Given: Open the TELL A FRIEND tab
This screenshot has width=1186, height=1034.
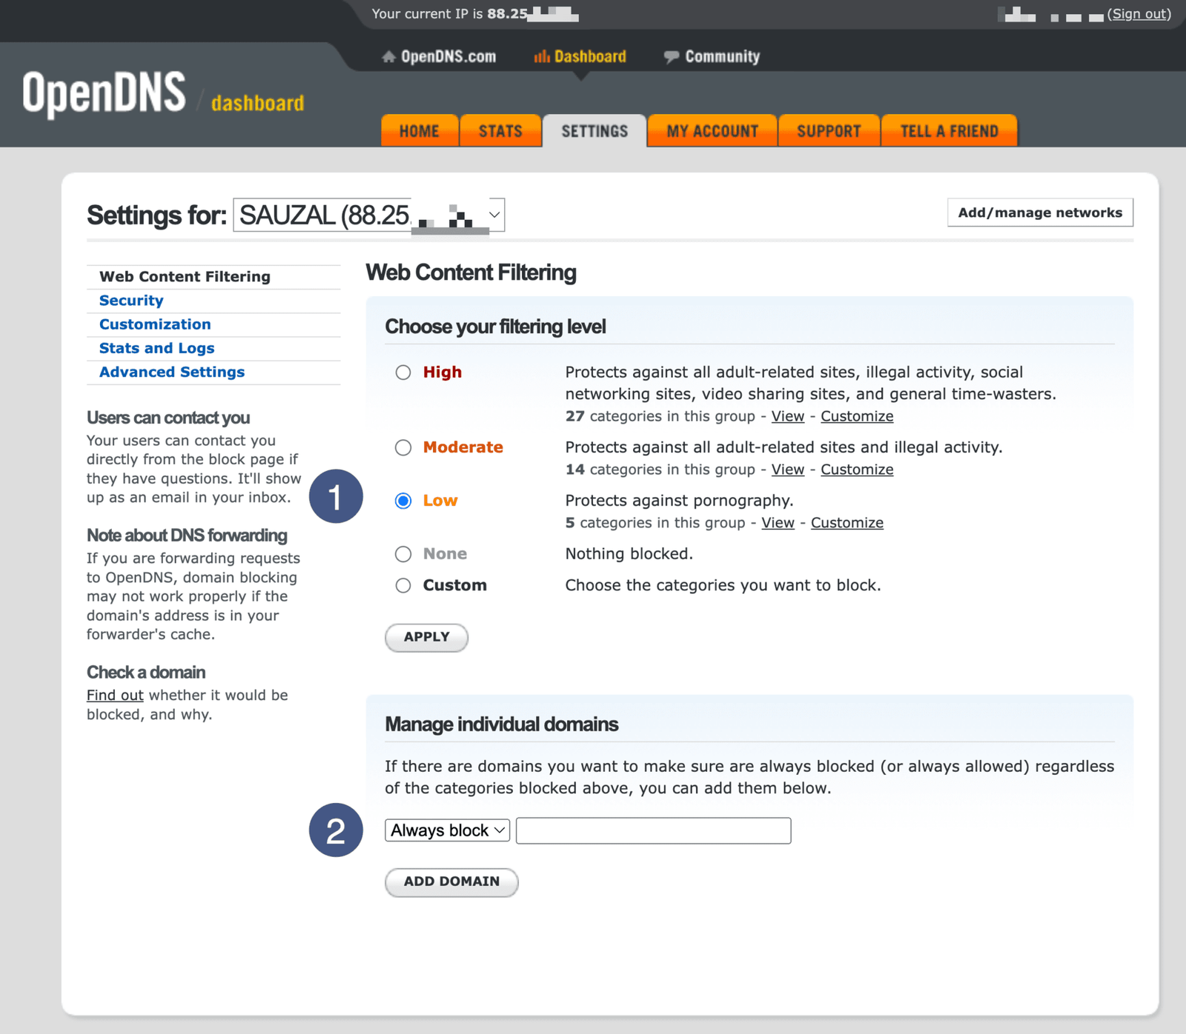Looking at the screenshot, I should [950, 131].
